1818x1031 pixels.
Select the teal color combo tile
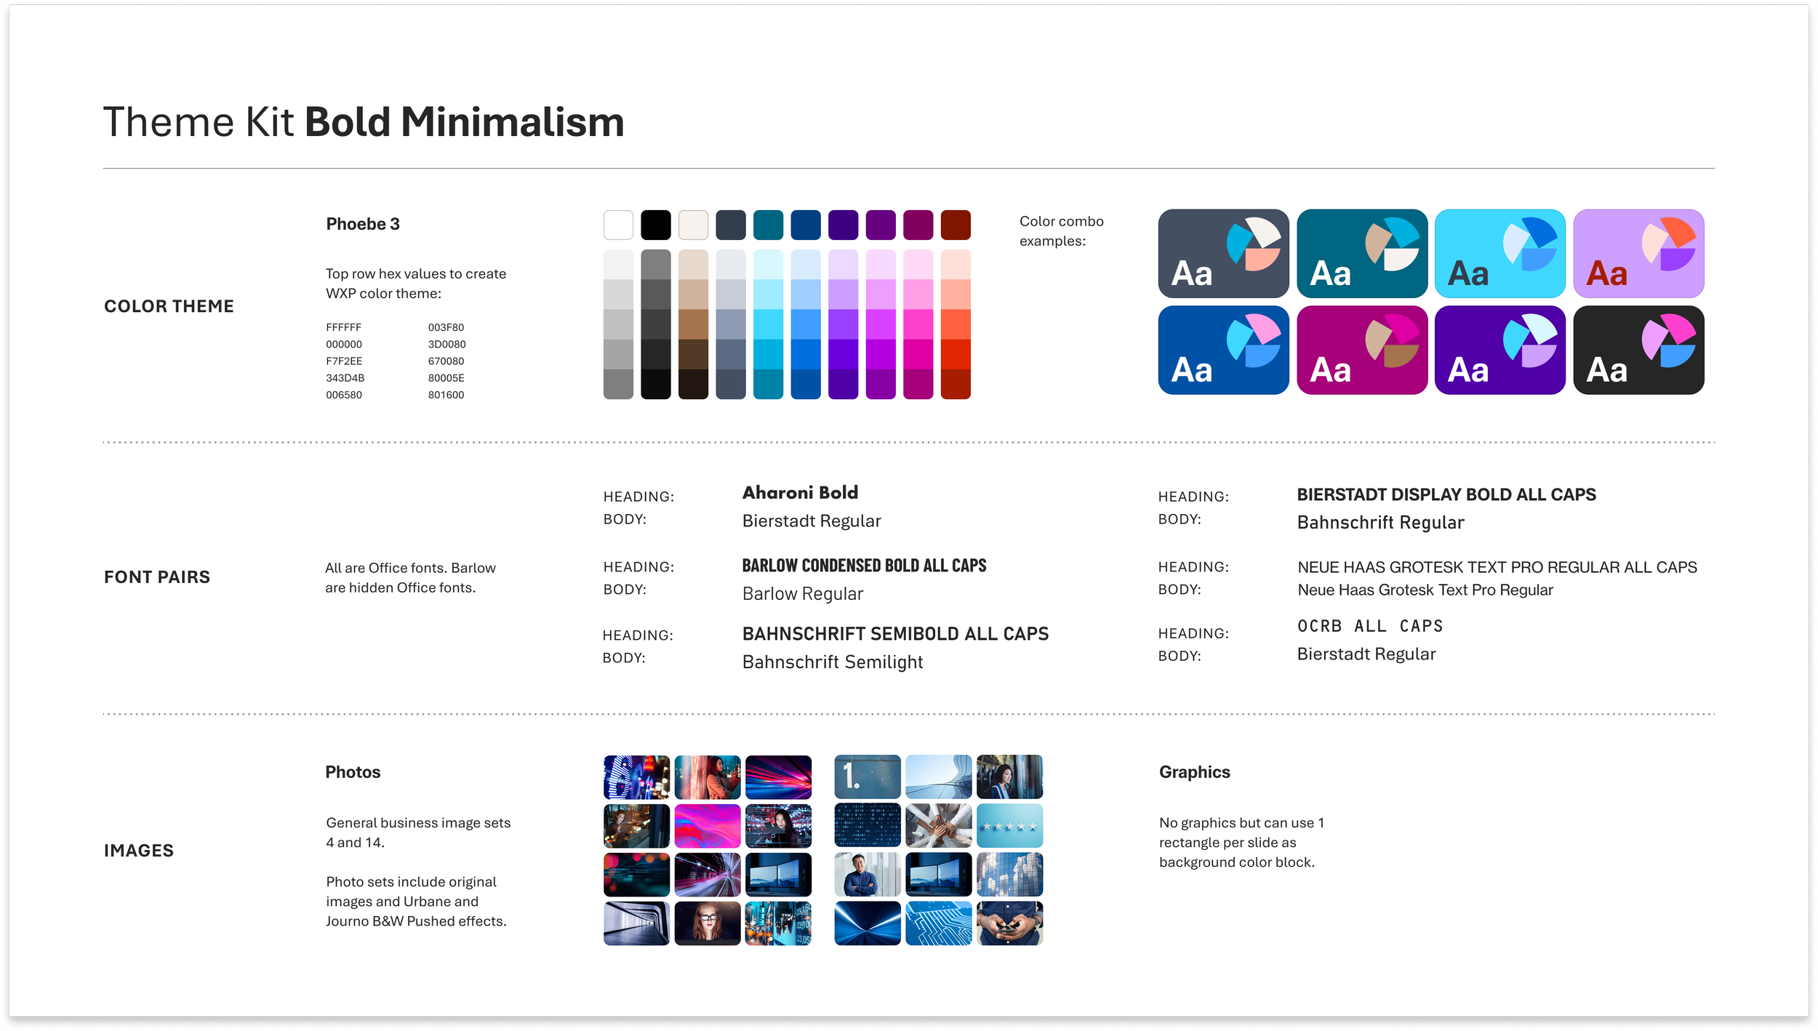coord(1361,254)
